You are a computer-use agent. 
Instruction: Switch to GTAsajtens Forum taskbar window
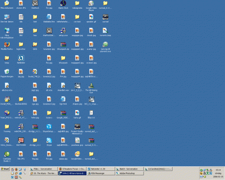(72, 169)
